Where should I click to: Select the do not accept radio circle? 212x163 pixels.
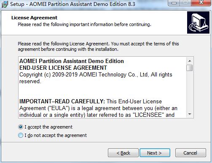click(21, 135)
